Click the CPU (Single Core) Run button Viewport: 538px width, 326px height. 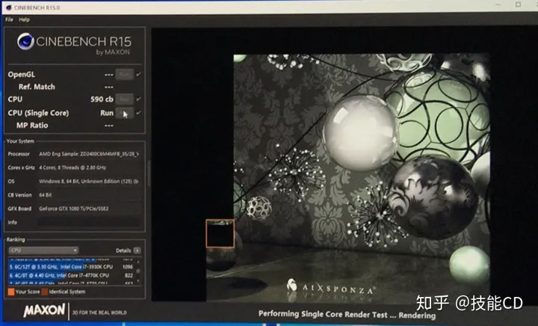124,113
